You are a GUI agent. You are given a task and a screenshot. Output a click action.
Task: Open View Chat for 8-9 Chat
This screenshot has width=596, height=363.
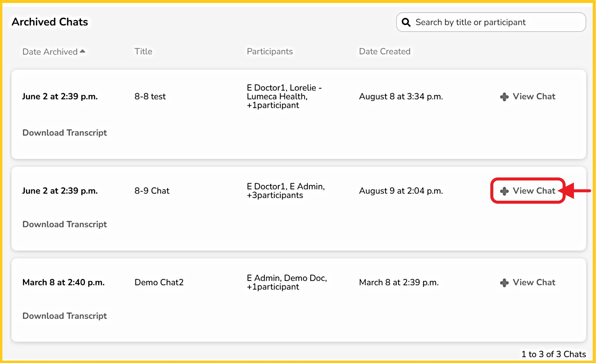[534, 191]
